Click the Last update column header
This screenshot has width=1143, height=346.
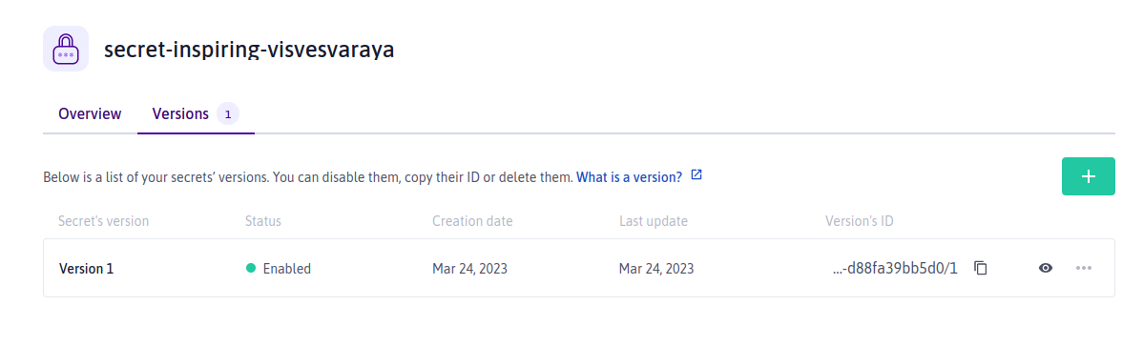tap(654, 221)
